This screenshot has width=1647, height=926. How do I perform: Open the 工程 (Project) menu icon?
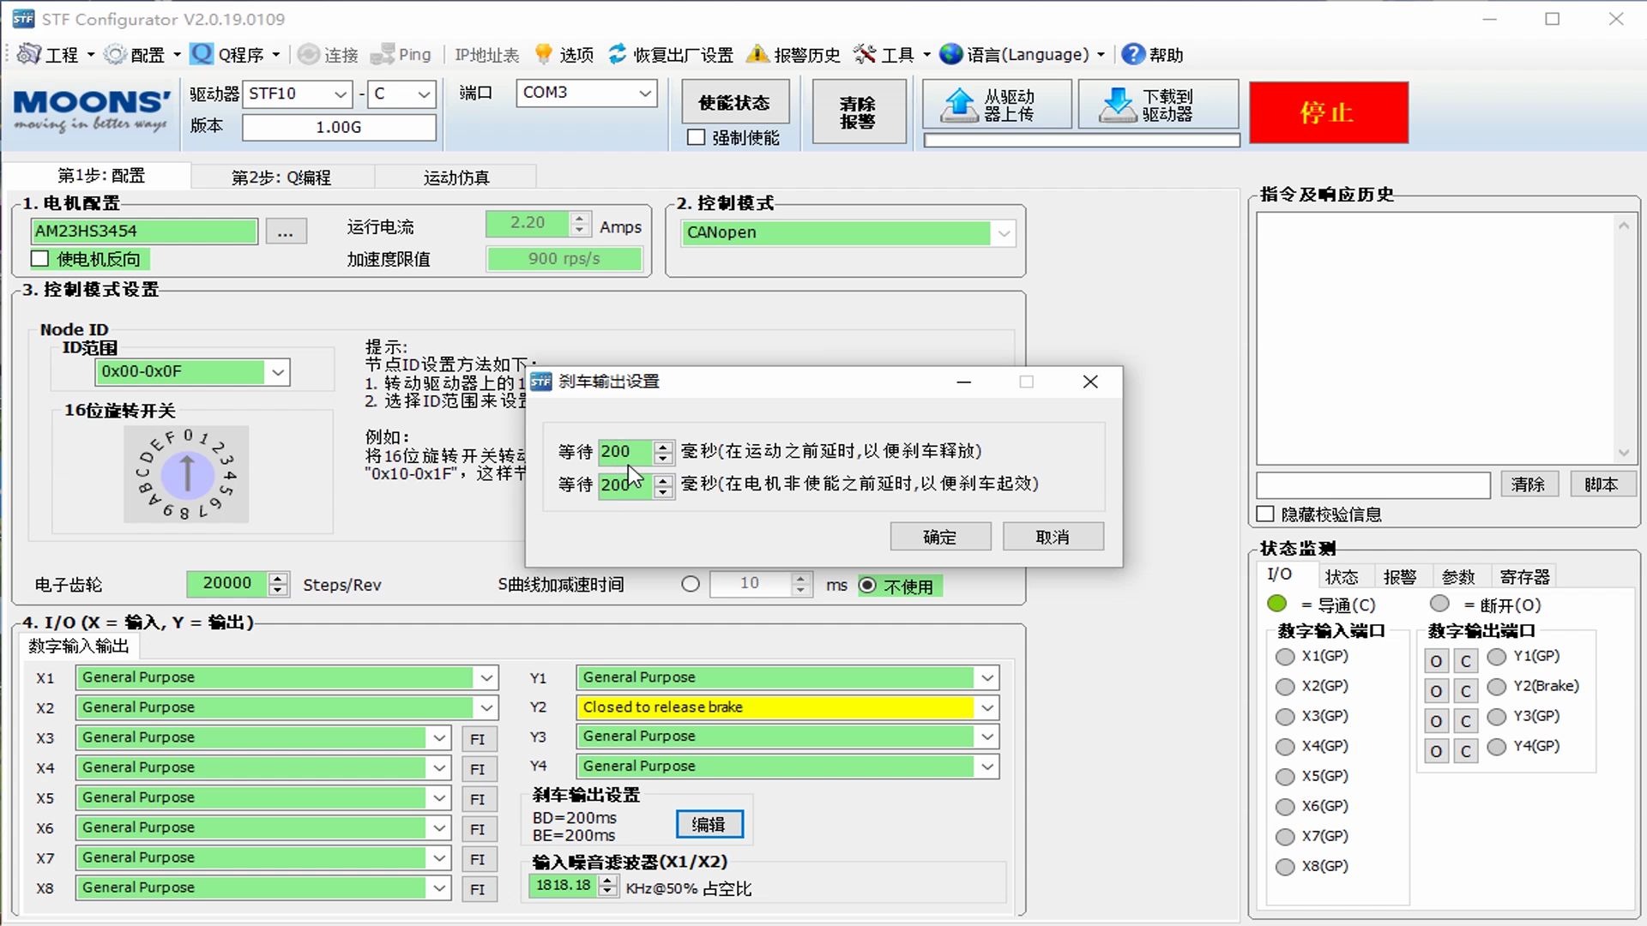click(27, 54)
